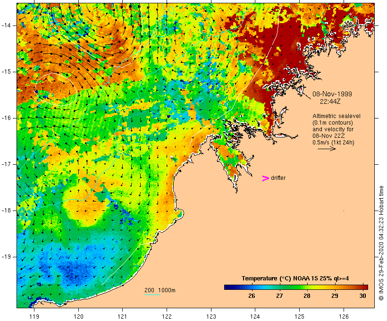
Task: Click the cyan bathymetry legend line sample
Action: [x=152, y=295]
